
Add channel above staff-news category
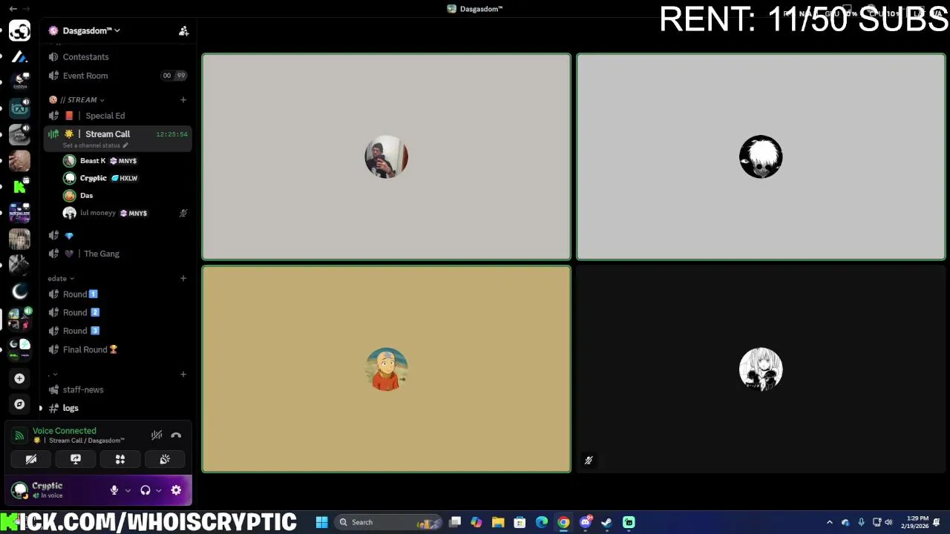pyautogui.click(x=183, y=374)
